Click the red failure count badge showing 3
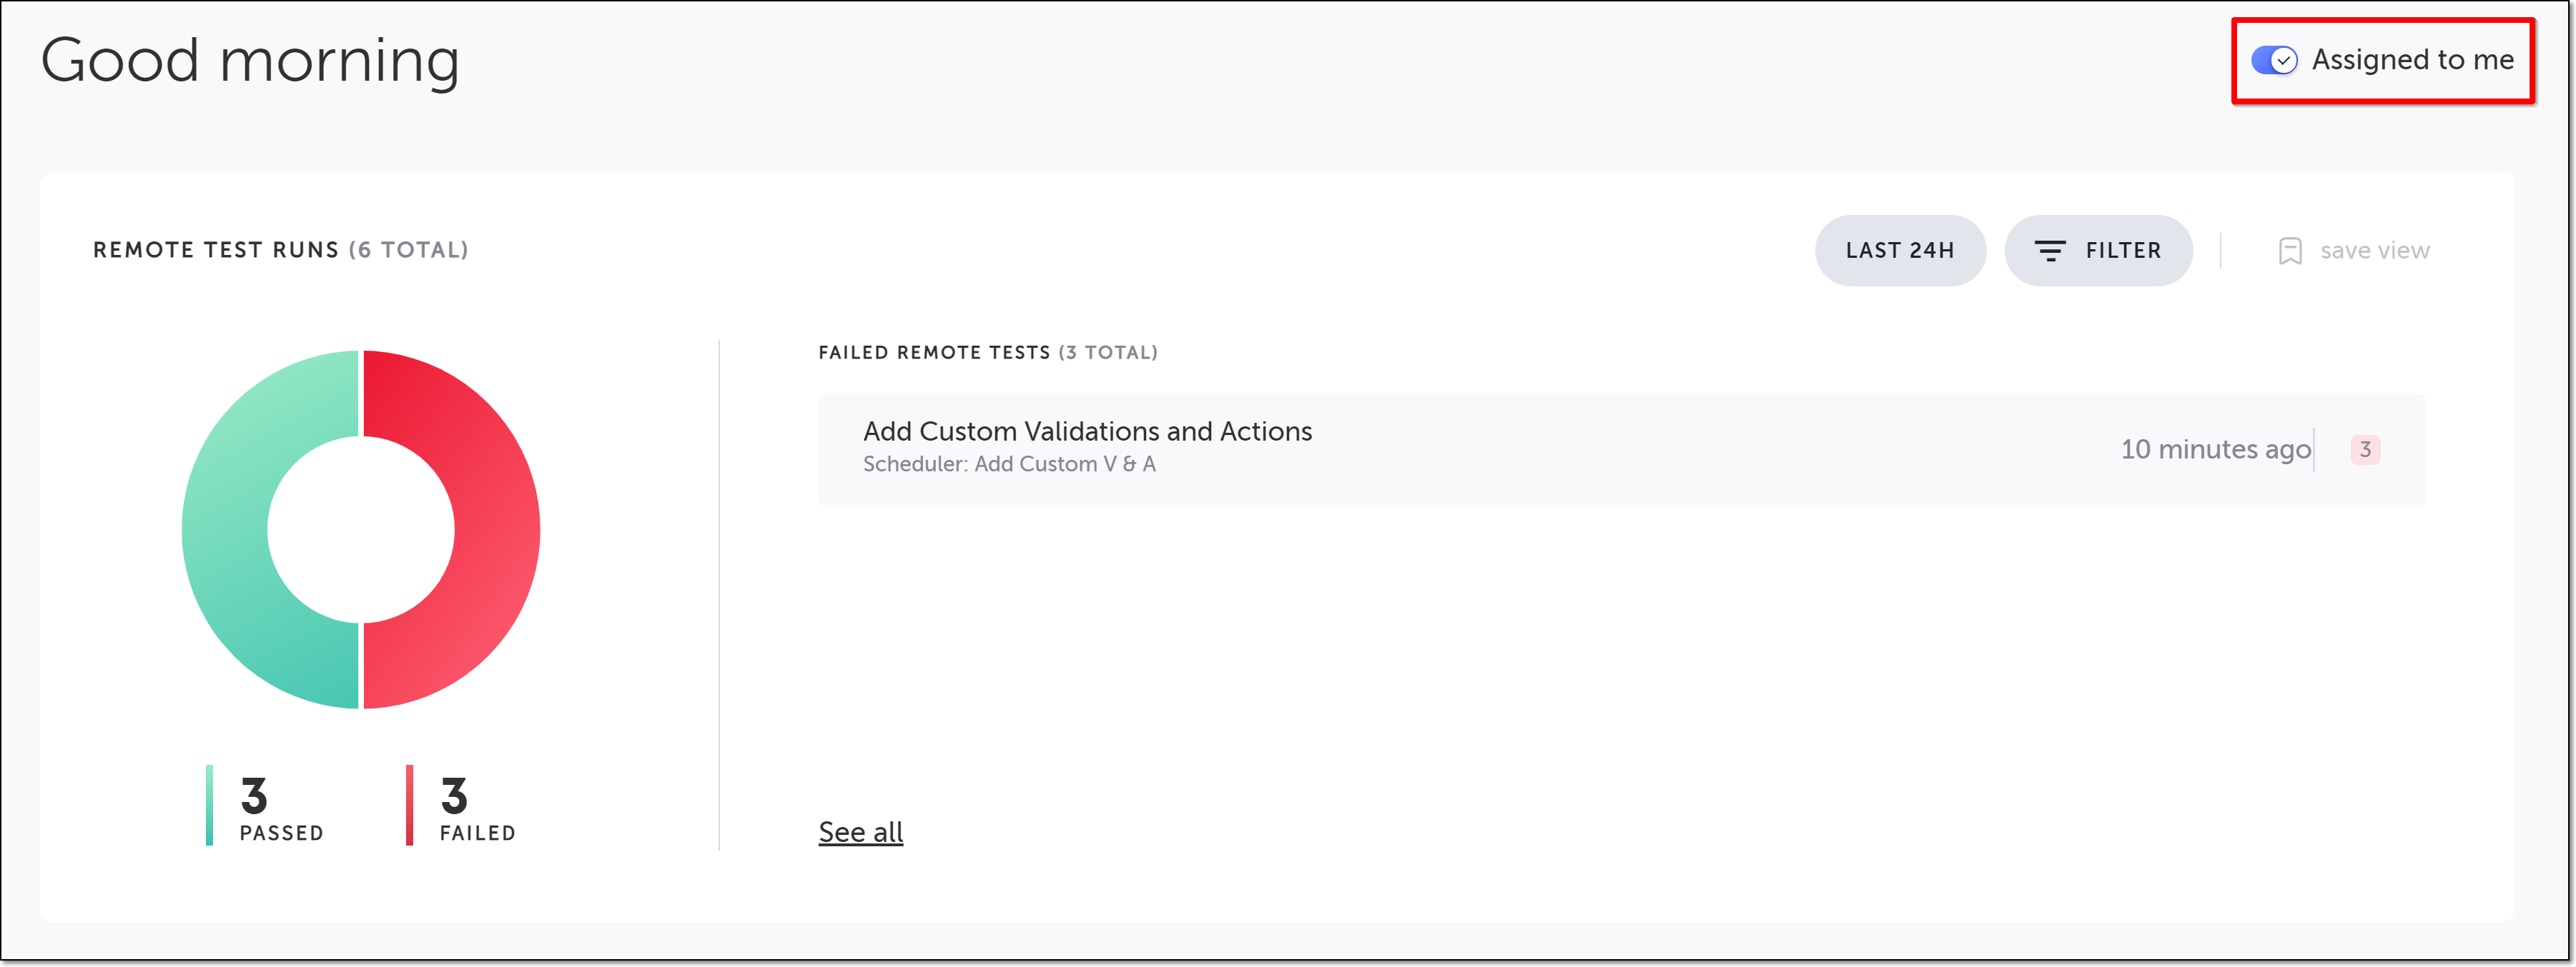The image size is (2576, 967). click(2365, 449)
